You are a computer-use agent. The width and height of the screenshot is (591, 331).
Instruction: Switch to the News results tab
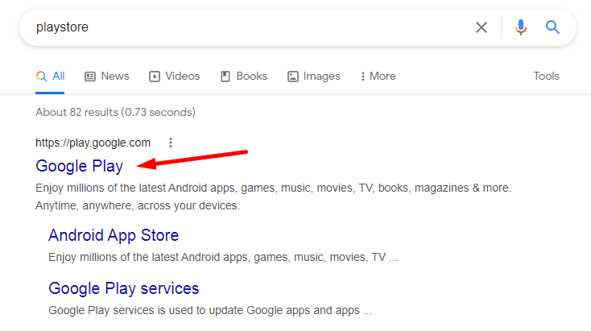106,77
